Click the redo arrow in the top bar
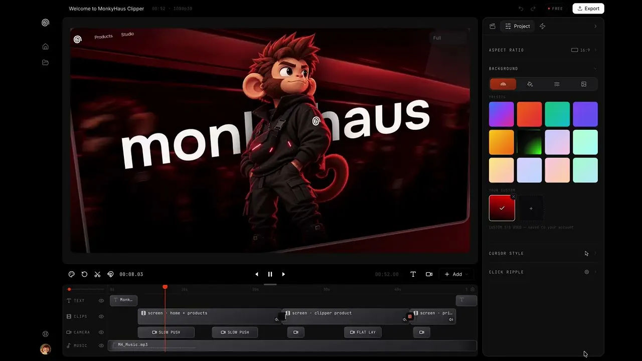The width and height of the screenshot is (642, 361). (x=533, y=9)
